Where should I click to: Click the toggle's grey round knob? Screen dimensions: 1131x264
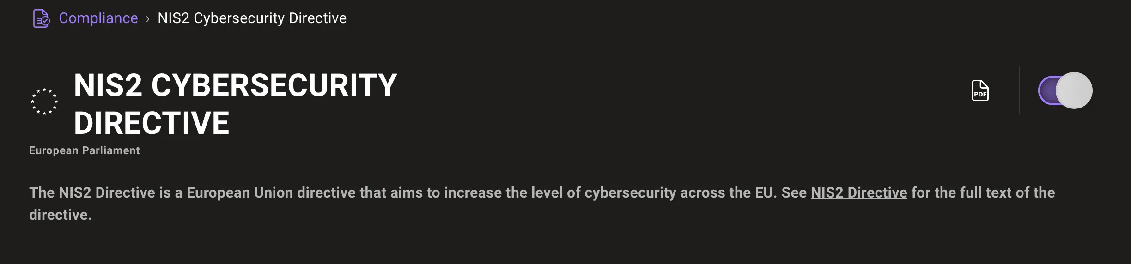[x=1074, y=90]
